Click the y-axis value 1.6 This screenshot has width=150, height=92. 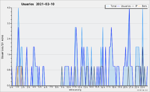pyautogui.click(x=8, y=54)
